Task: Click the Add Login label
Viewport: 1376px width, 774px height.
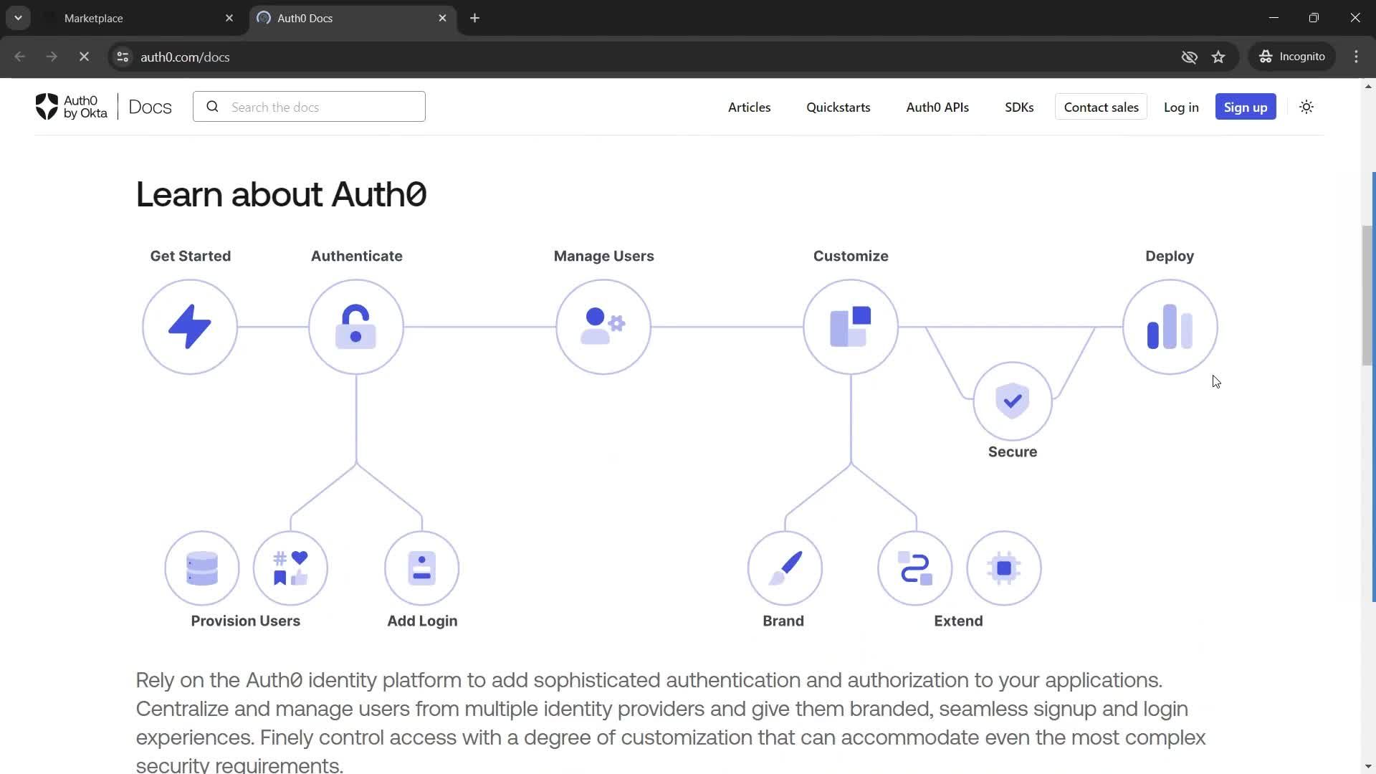Action: (422, 621)
